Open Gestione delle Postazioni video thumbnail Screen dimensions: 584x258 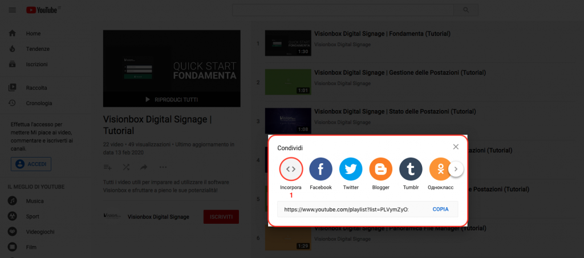pos(288,82)
